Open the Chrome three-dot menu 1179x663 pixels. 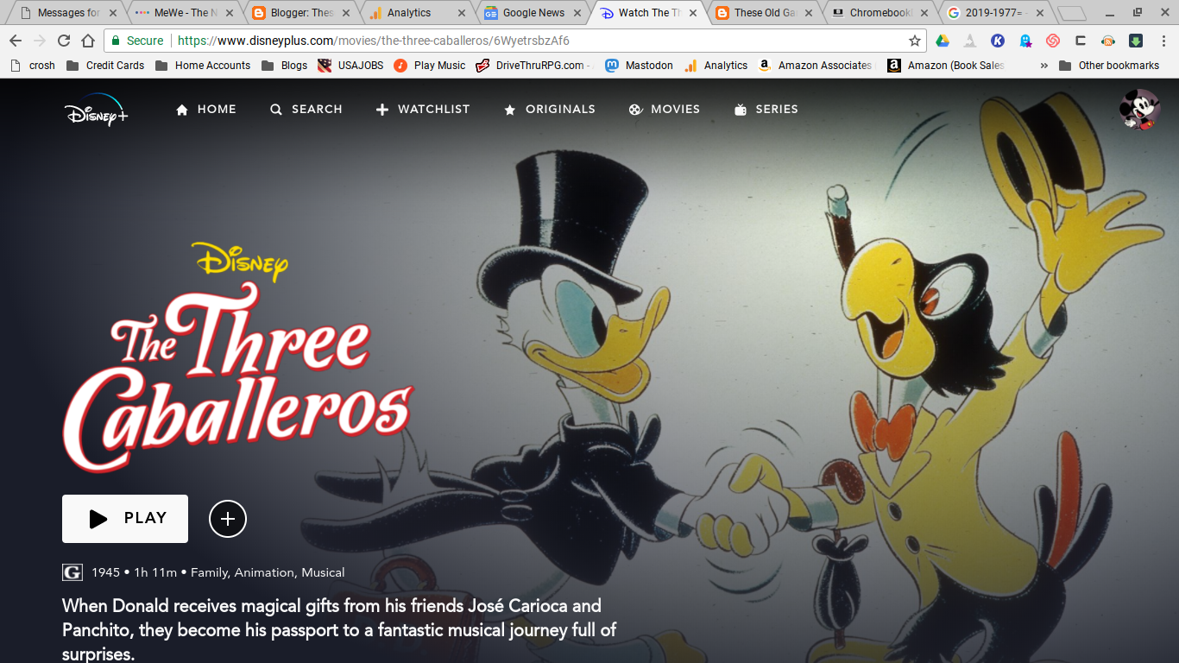[1163, 41]
